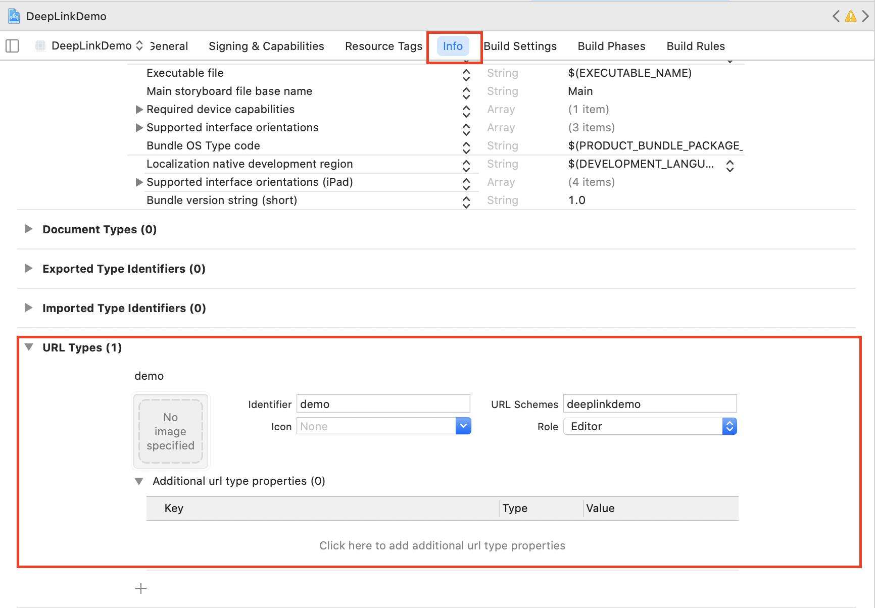Click the Key column header
This screenshot has height=608, width=875.
point(174,508)
